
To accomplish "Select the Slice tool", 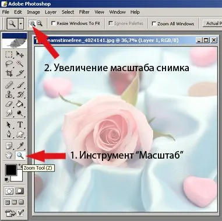I will tap(20, 73).
